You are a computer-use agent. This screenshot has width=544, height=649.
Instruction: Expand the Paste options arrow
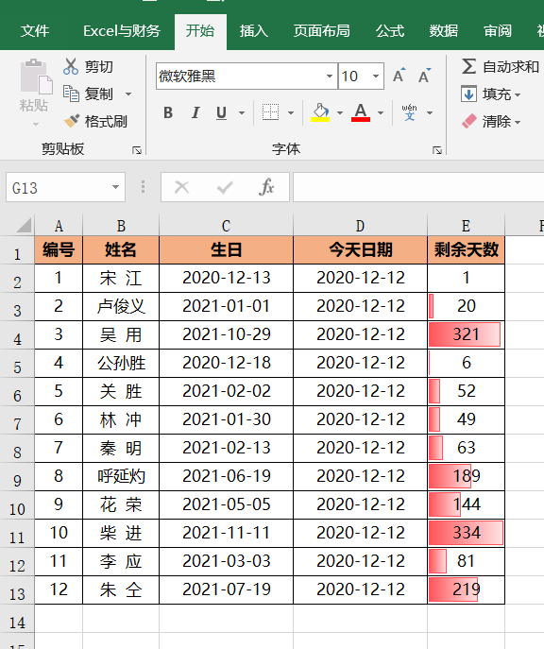[36, 124]
